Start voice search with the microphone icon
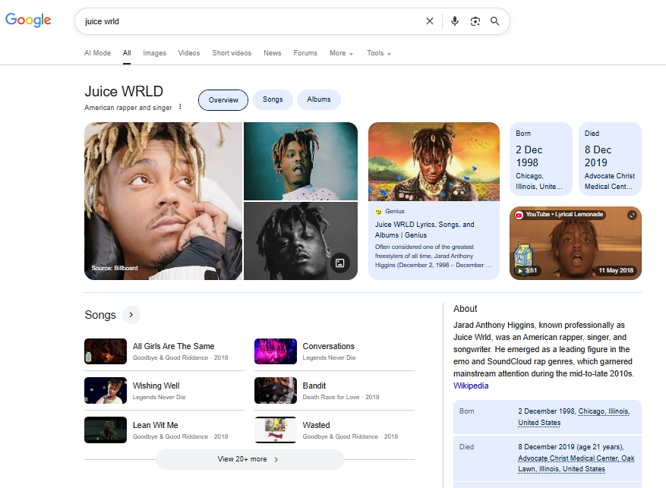Screen dimensions: 666x488 pyautogui.click(x=454, y=21)
